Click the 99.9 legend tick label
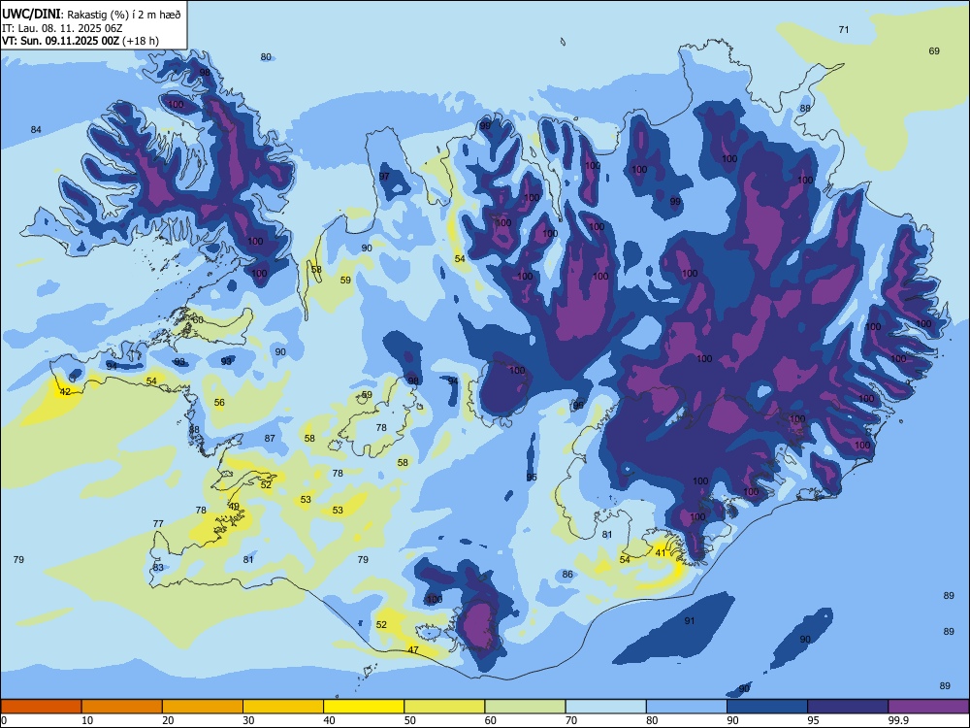This screenshot has height=728, width=970. pyautogui.click(x=898, y=720)
